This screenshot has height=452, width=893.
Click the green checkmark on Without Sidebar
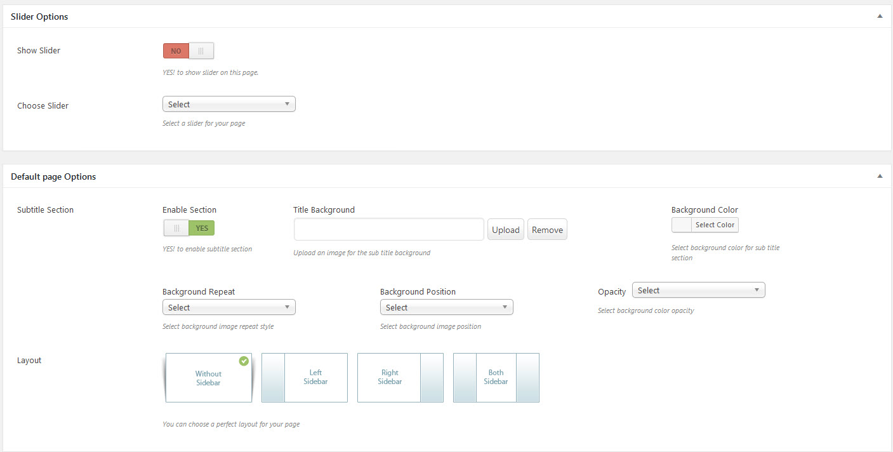point(244,361)
